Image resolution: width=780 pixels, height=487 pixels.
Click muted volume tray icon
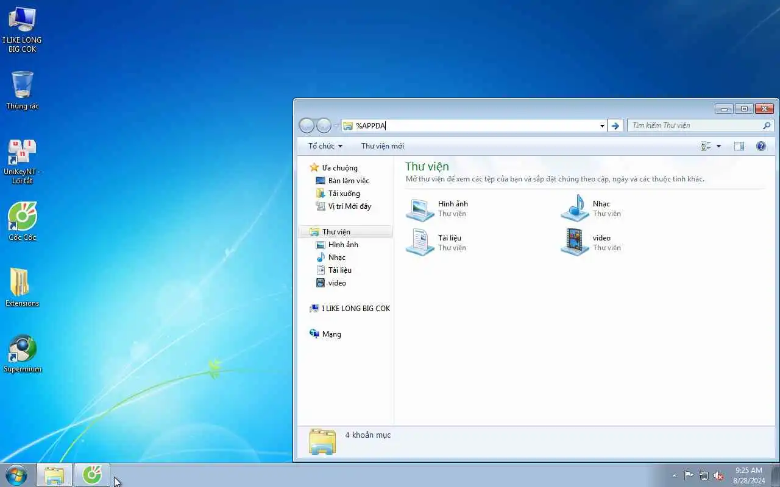tap(719, 475)
